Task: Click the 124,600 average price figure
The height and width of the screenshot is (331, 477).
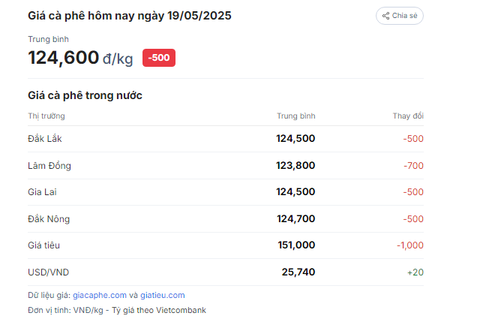Action: (x=63, y=58)
